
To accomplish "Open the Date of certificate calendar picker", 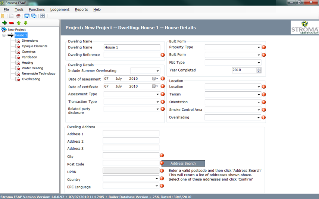I will pyautogui.click(x=155, y=86).
